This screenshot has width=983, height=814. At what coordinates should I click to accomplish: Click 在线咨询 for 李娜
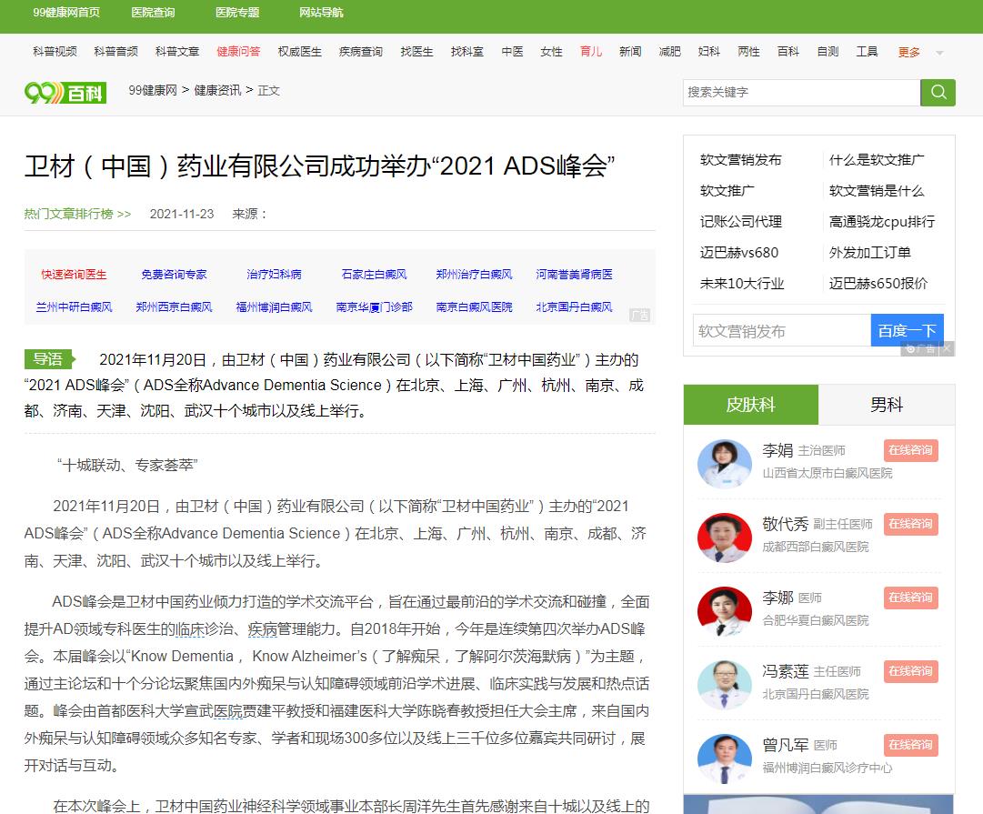tap(911, 598)
